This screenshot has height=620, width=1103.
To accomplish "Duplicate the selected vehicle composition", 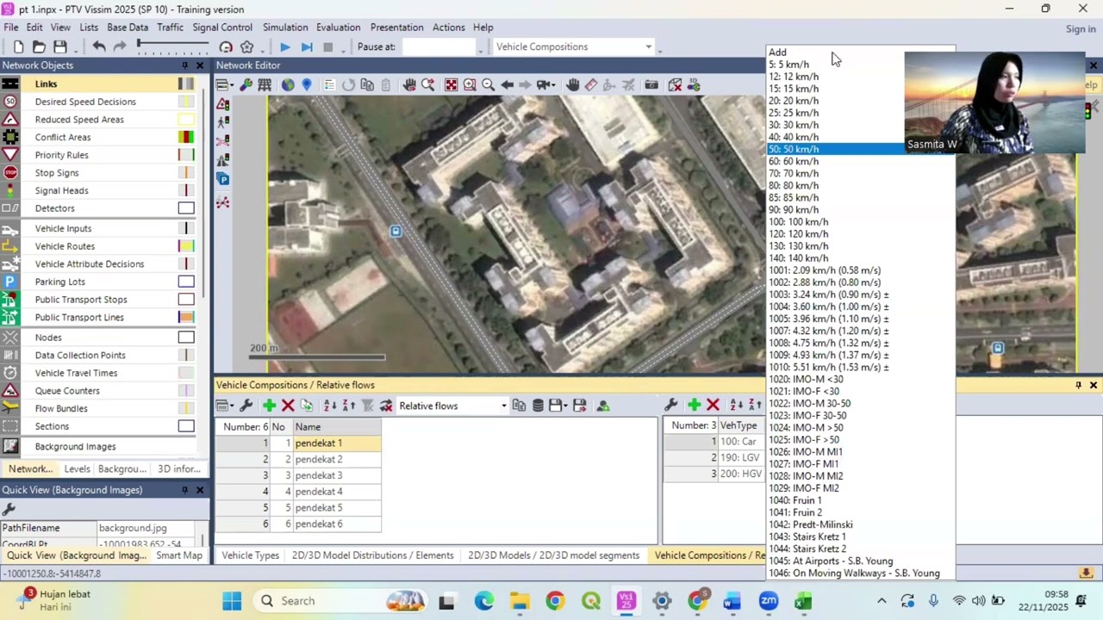I will (307, 406).
